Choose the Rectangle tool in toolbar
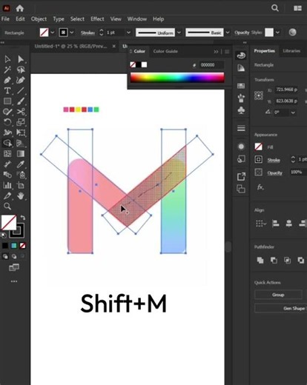 [7, 101]
